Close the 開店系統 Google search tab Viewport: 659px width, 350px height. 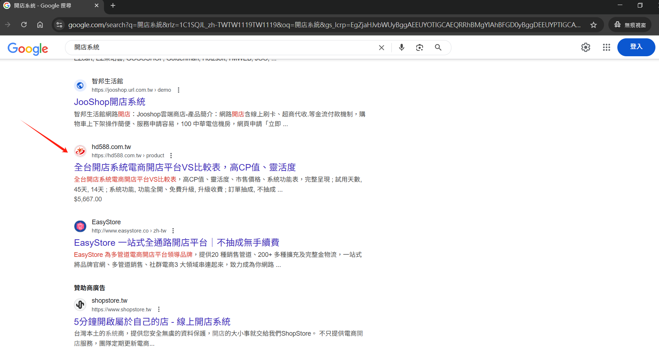pyautogui.click(x=96, y=5)
